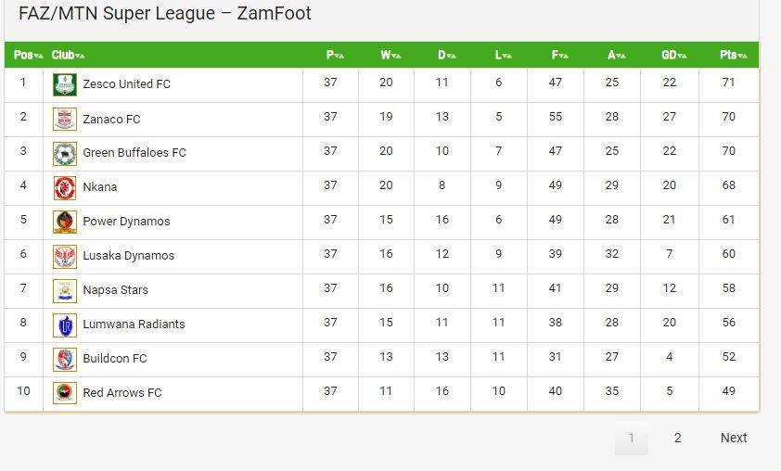781x471 pixels.
Task: Click the Zanaco FC club logo
Action: pyautogui.click(x=65, y=119)
